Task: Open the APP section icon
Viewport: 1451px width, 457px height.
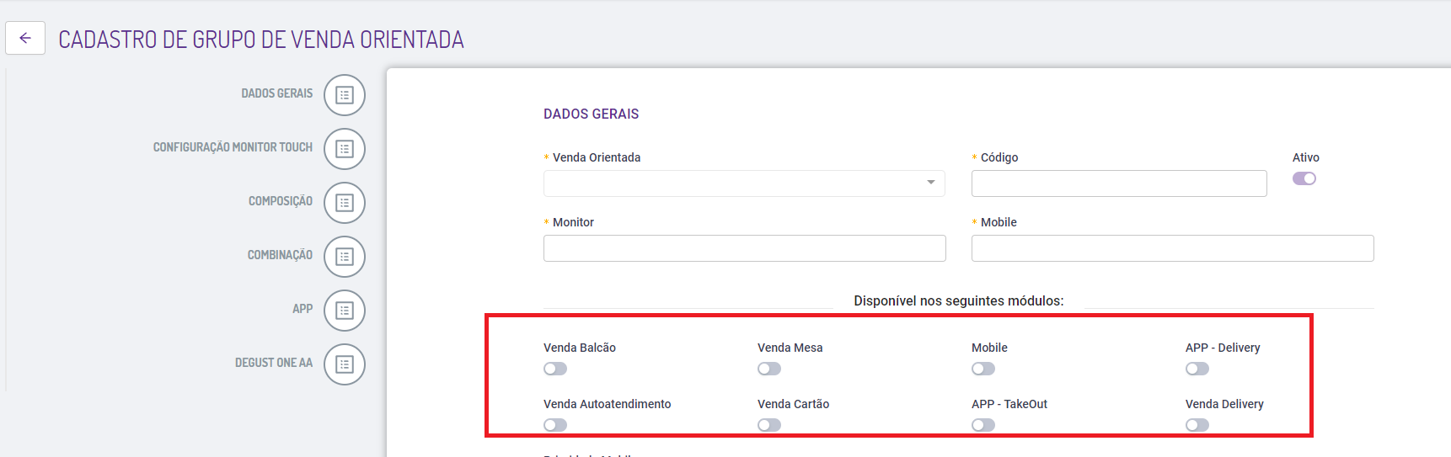Action: click(345, 311)
